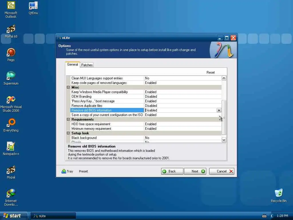The width and height of the screenshot is (293, 220).
Task: Open Mypal desktop icon
Action: tap(11, 172)
